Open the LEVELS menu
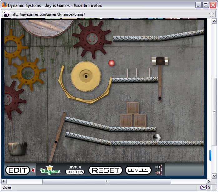Image resolution: width=218 pixels, height=192 pixels. tap(138, 170)
